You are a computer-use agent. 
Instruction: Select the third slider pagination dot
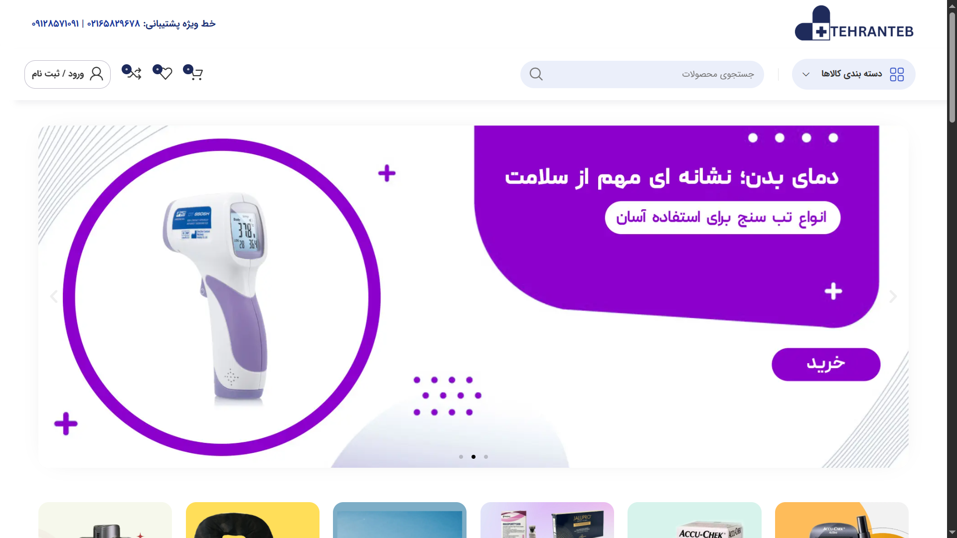[486, 457]
